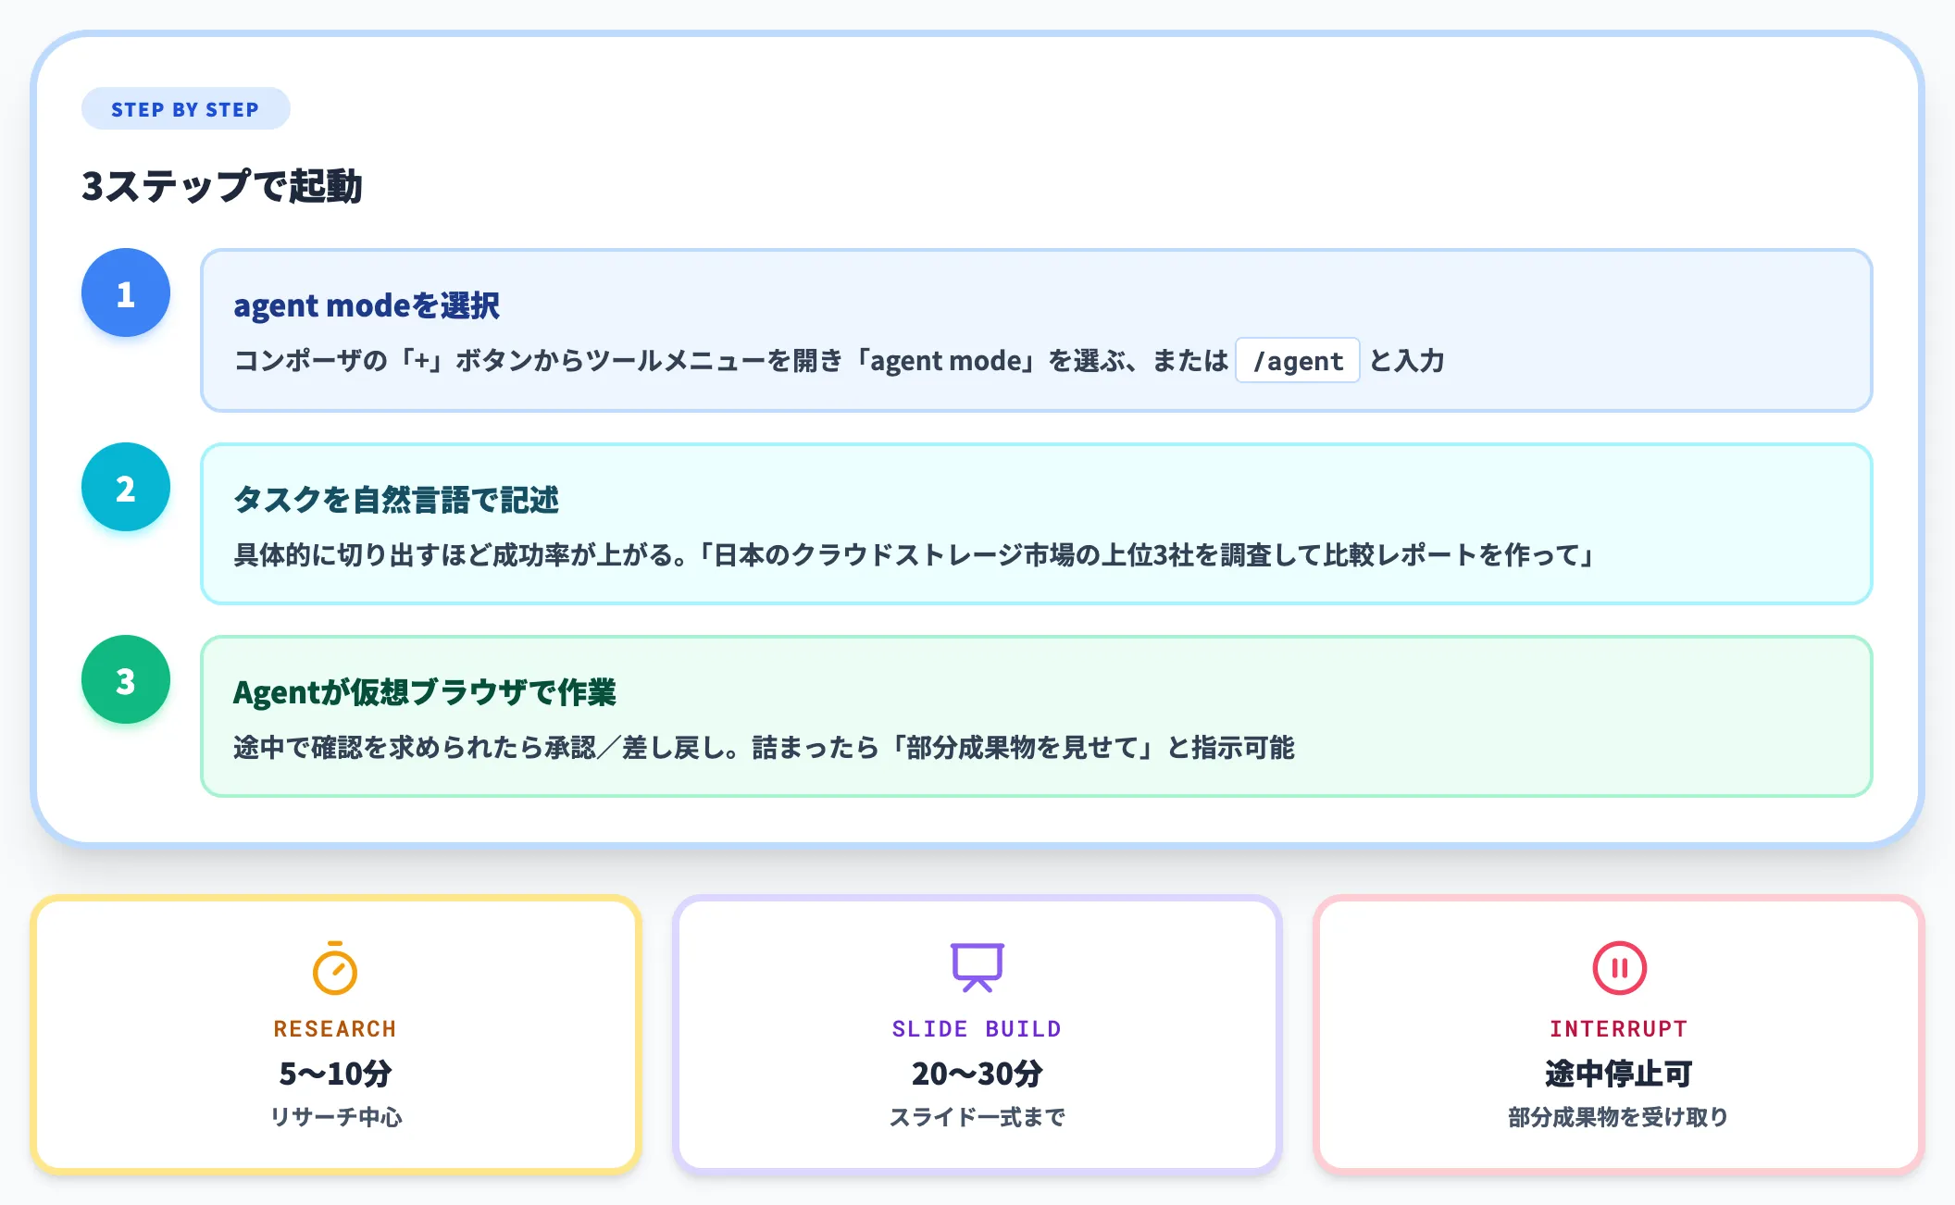Click the 'リサーチ中心' caption
The width and height of the screenshot is (1955, 1205).
(335, 1117)
